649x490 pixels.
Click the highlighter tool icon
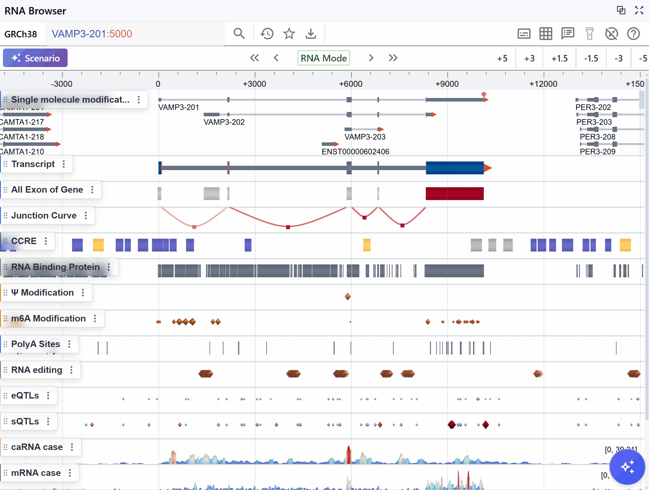coord(589,34)
